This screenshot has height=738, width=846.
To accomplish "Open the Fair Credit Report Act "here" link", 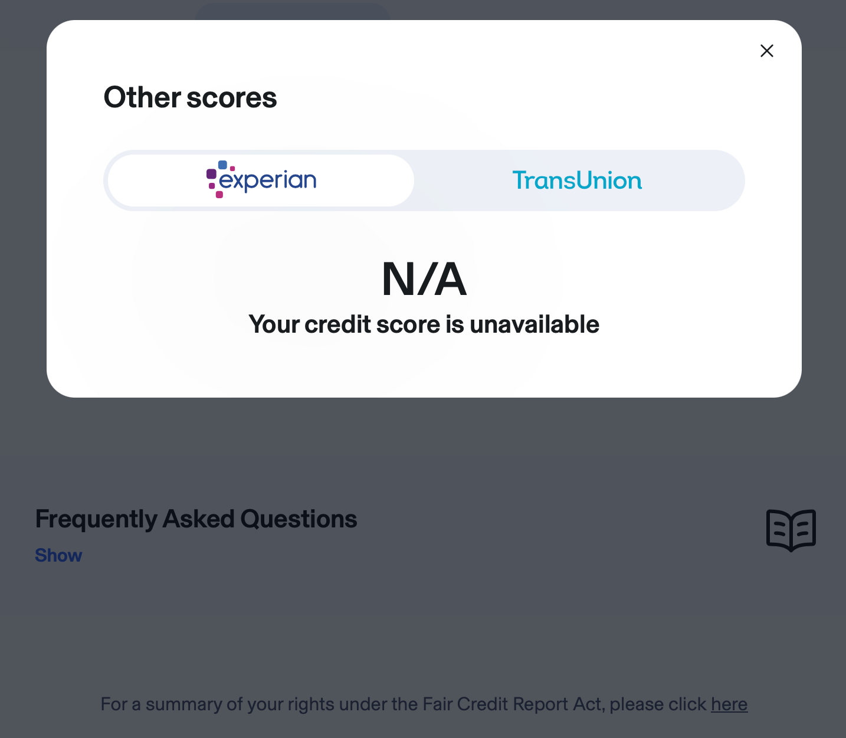I will pyautogui.click(x=729, y=704).
